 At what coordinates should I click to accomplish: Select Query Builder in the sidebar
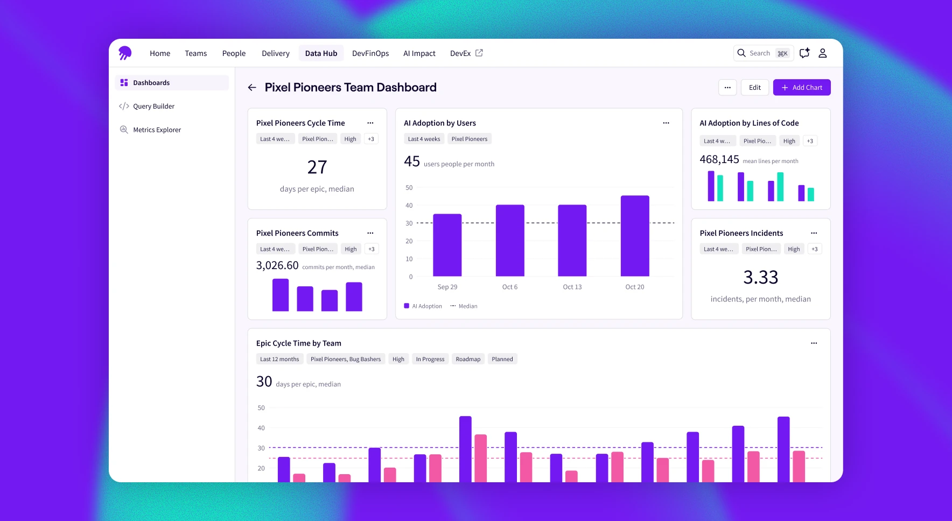click(154, 106)
